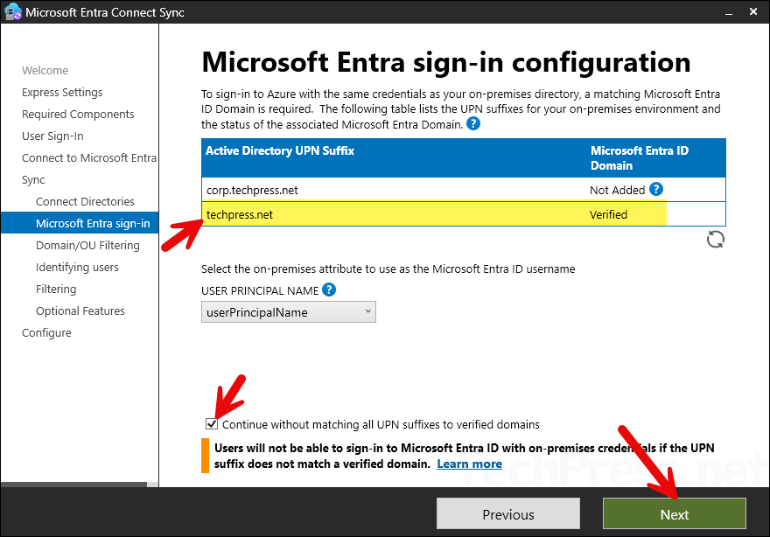The width and height of the screenshot is (770, 537).
Task: Select the Microsoft Entra sign-in step
Action: coord(80,223)
